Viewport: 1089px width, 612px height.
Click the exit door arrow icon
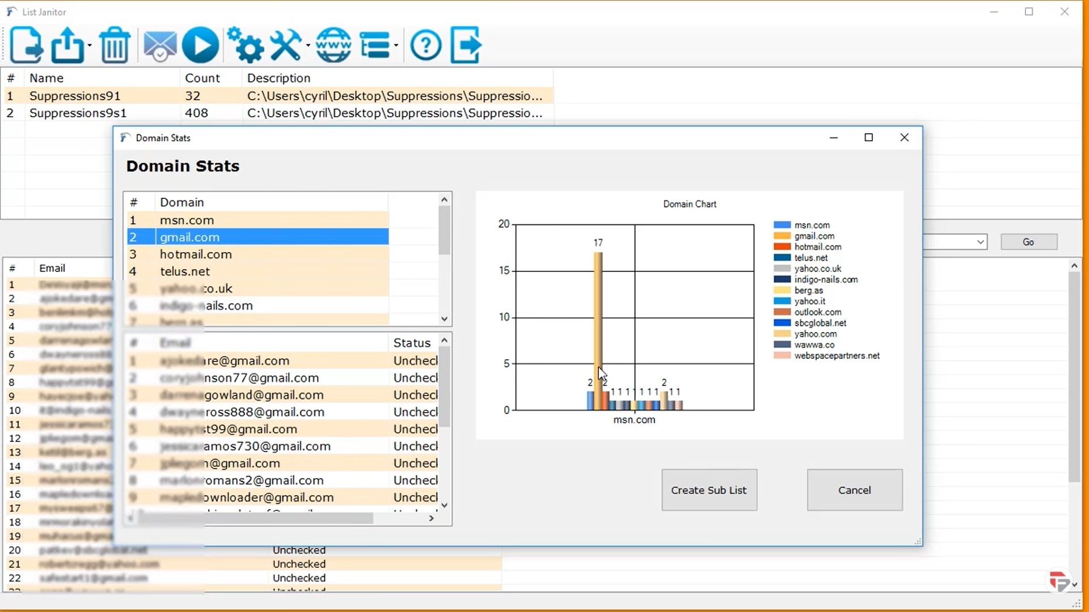466,45
